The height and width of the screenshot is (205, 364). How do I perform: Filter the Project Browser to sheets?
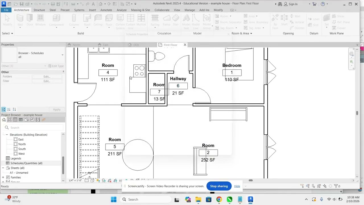pyautogui.click(x=26, y=120)
